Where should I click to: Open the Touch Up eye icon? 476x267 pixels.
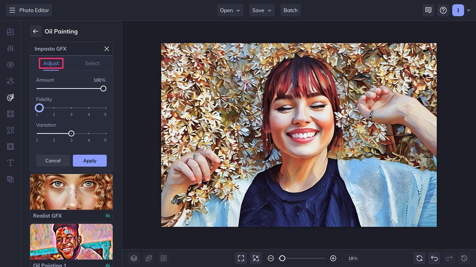10,64
